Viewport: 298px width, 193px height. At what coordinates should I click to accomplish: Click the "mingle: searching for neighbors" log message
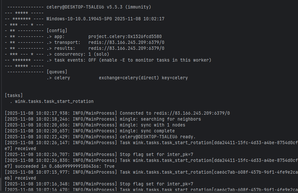click(x=160, y=119)
